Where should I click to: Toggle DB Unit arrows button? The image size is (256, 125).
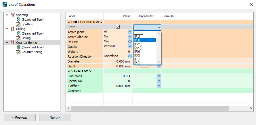click(130, 41)
